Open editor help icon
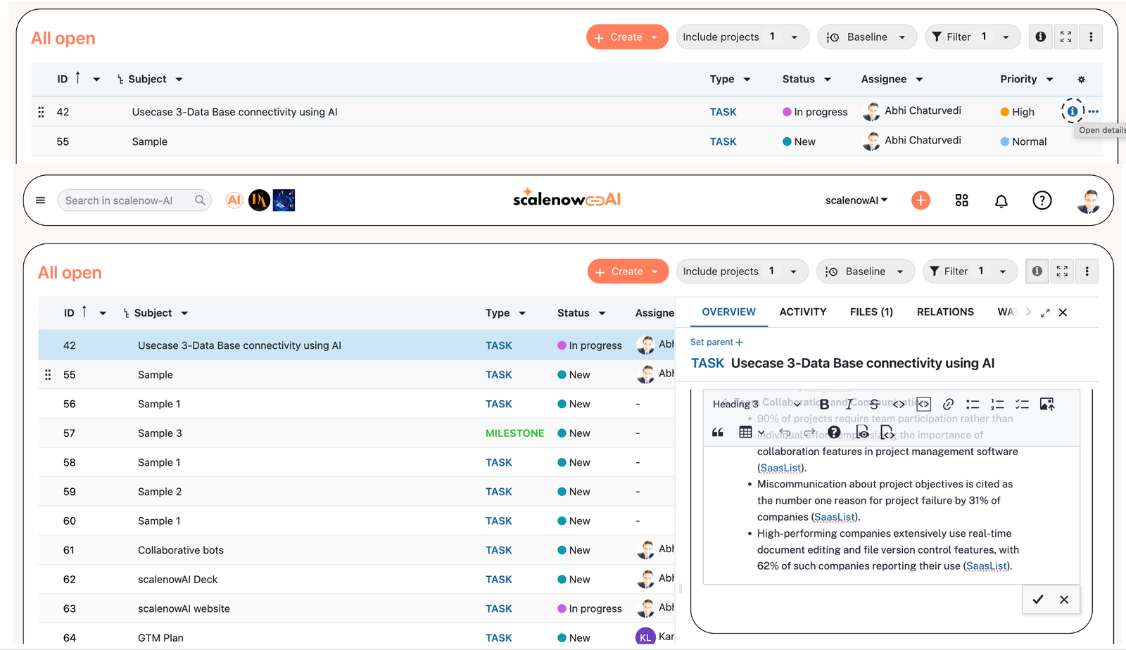1126x650 pixels. pyautogui.click(x=834, y=432)
